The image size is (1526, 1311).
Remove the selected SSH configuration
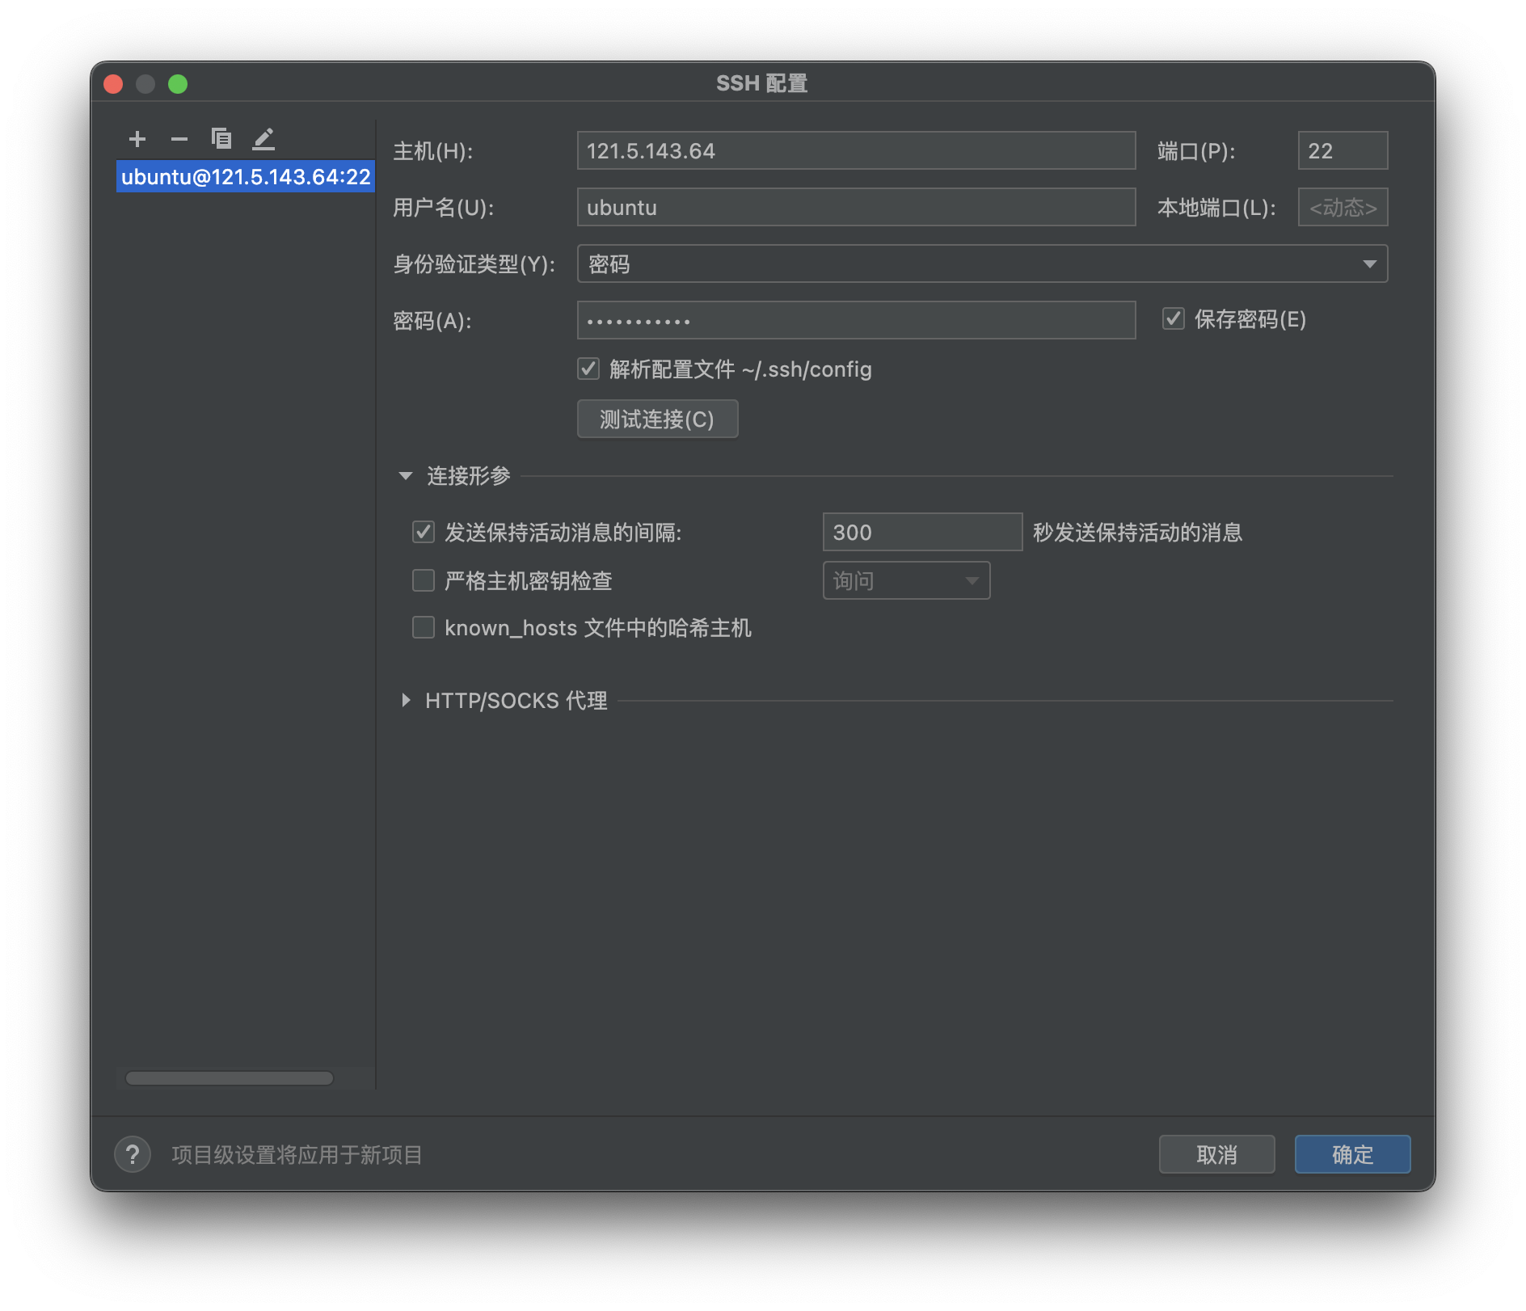179,139
